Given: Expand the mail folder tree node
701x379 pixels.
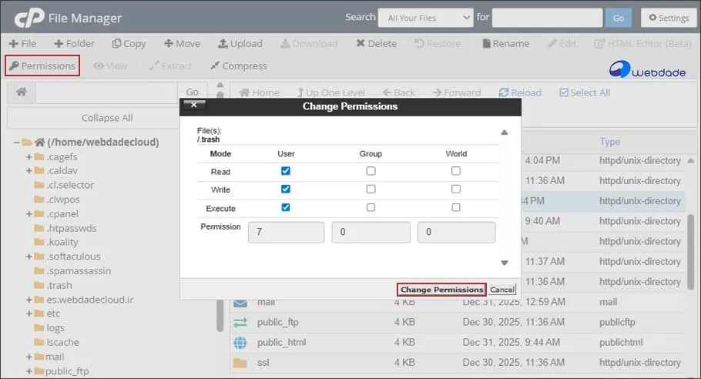Looking at the screenshot, I should point(29,357).
